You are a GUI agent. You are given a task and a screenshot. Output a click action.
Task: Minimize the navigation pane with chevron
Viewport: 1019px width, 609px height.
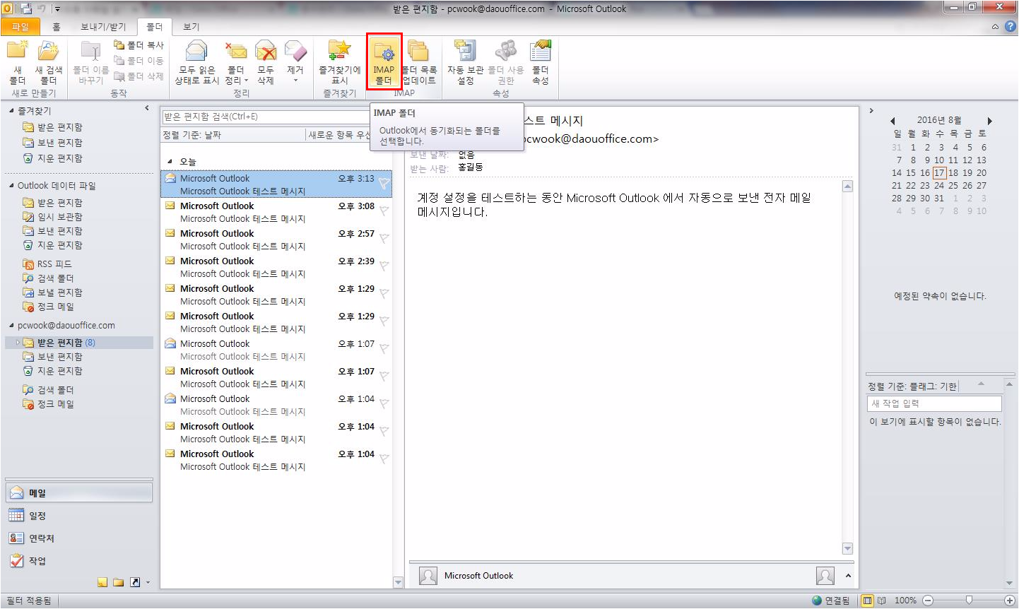[147, 108]
